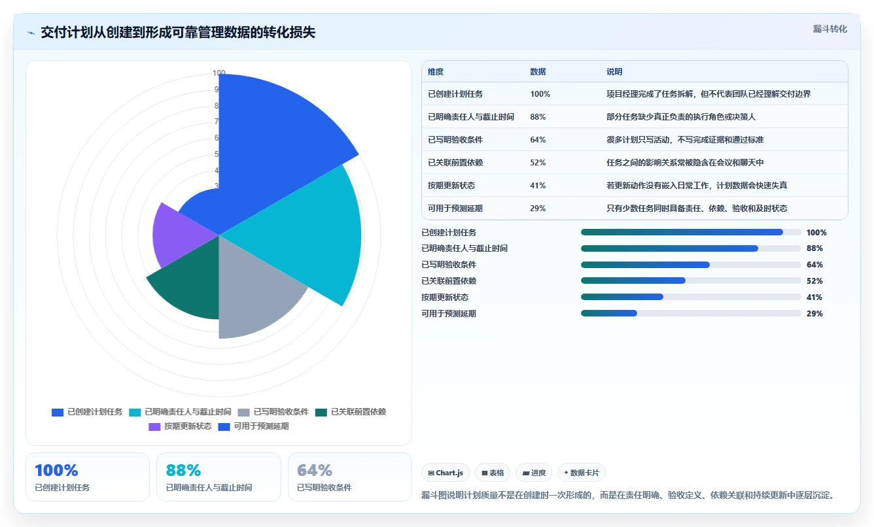
Task: Click description 很多计划只写活动，不写完成证据和通过标准
Action: point(685,139)
